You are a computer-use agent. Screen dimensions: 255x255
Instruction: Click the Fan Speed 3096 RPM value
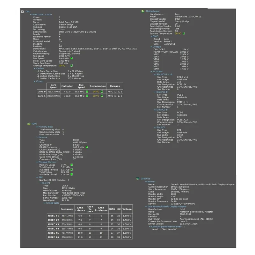click(x=64, y=56)
